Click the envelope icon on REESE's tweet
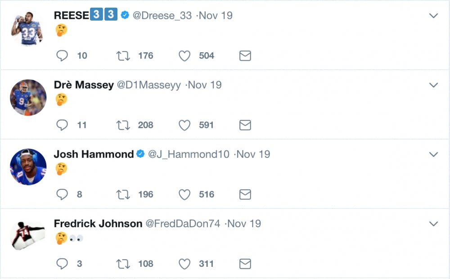Screen dimensions: 450x279 [x=244, y=55]
